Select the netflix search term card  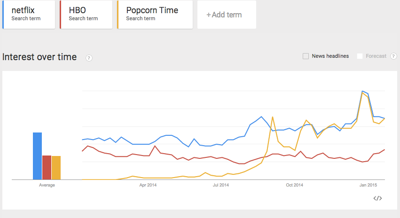click(x=29, y=15)
